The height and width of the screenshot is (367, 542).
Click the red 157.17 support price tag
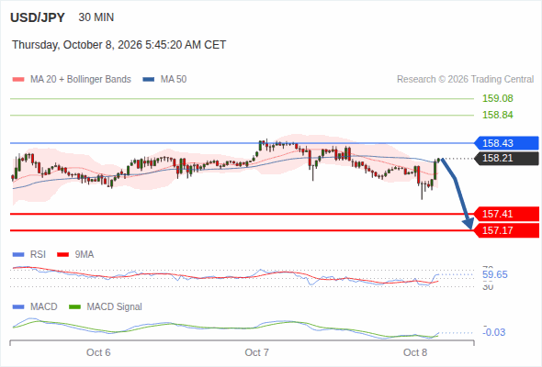pyautogui.click(x=507, y=230)
